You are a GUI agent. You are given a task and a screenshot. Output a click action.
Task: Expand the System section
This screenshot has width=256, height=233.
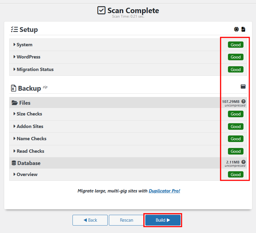click(x=128, y=45)
